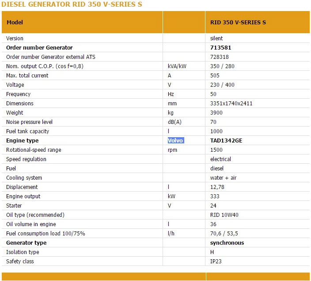Select the frequency value '50'
This screenshot has width=311, height=281.
tap(213, 94)
